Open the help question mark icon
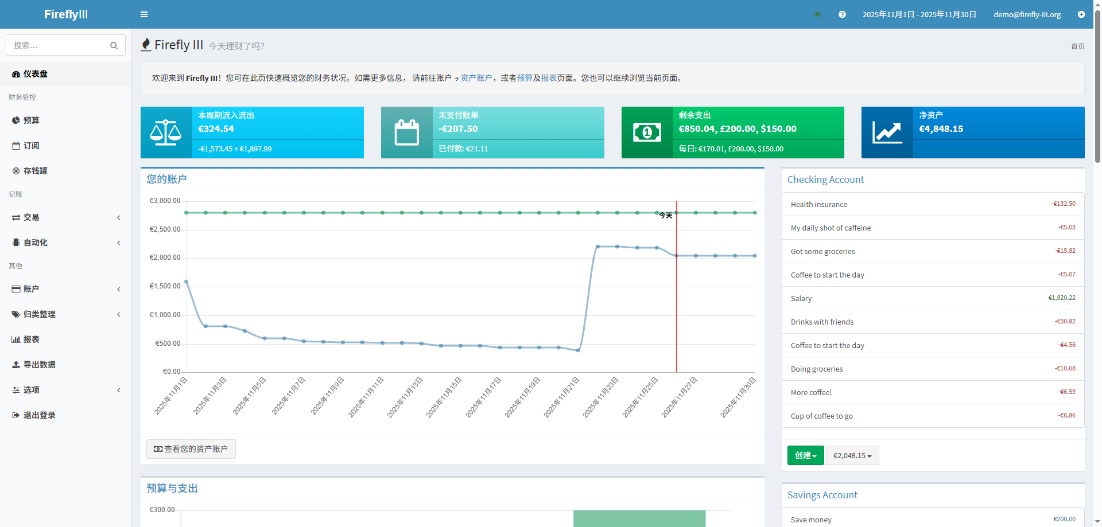 pyautogui.click(x=842, y=14)
